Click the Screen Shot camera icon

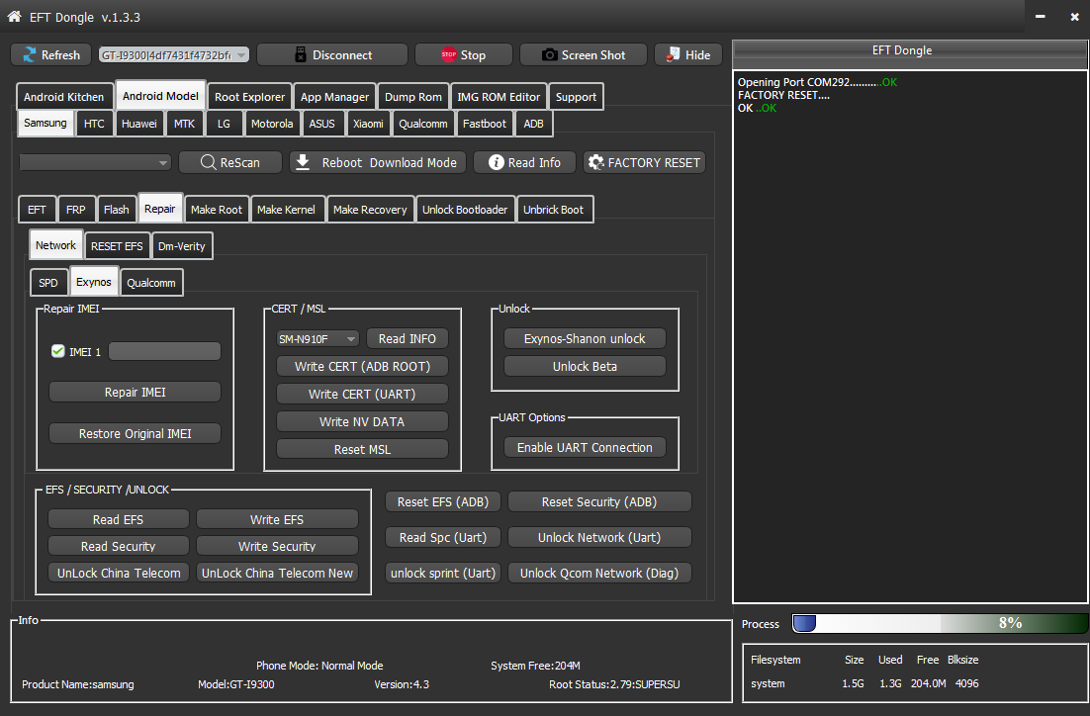549,55
